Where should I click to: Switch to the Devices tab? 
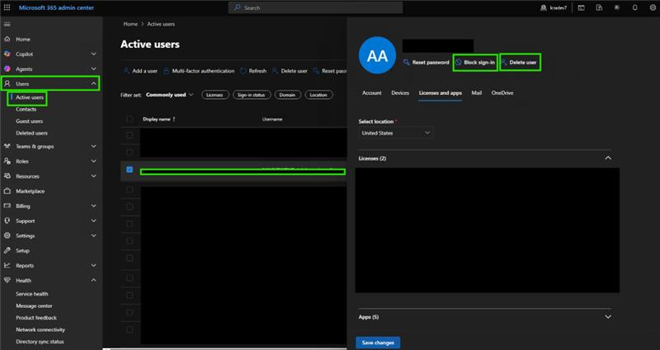(x=400, y=93)
